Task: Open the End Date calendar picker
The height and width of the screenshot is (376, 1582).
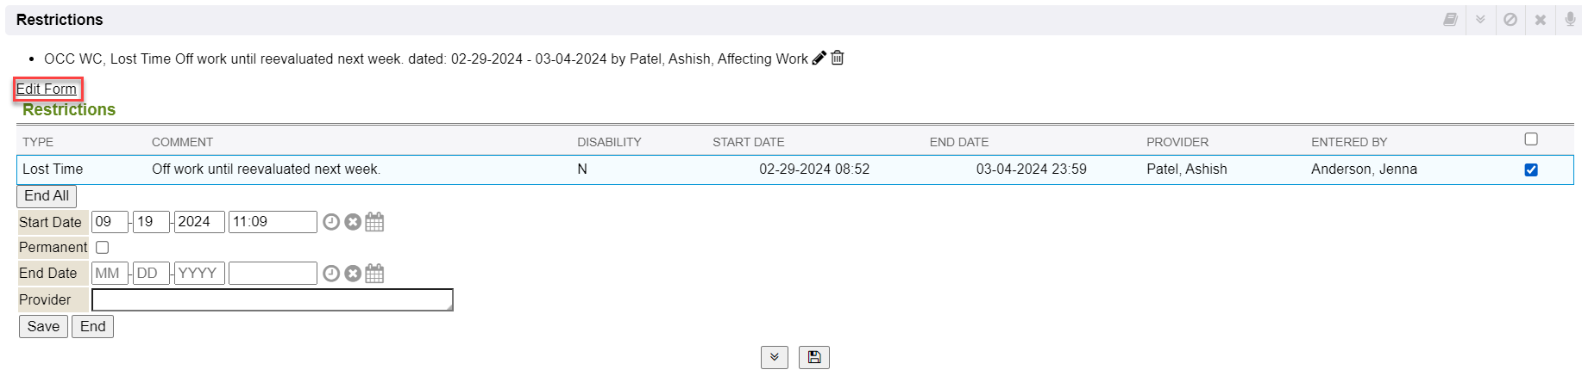Action: coord(374,274)
